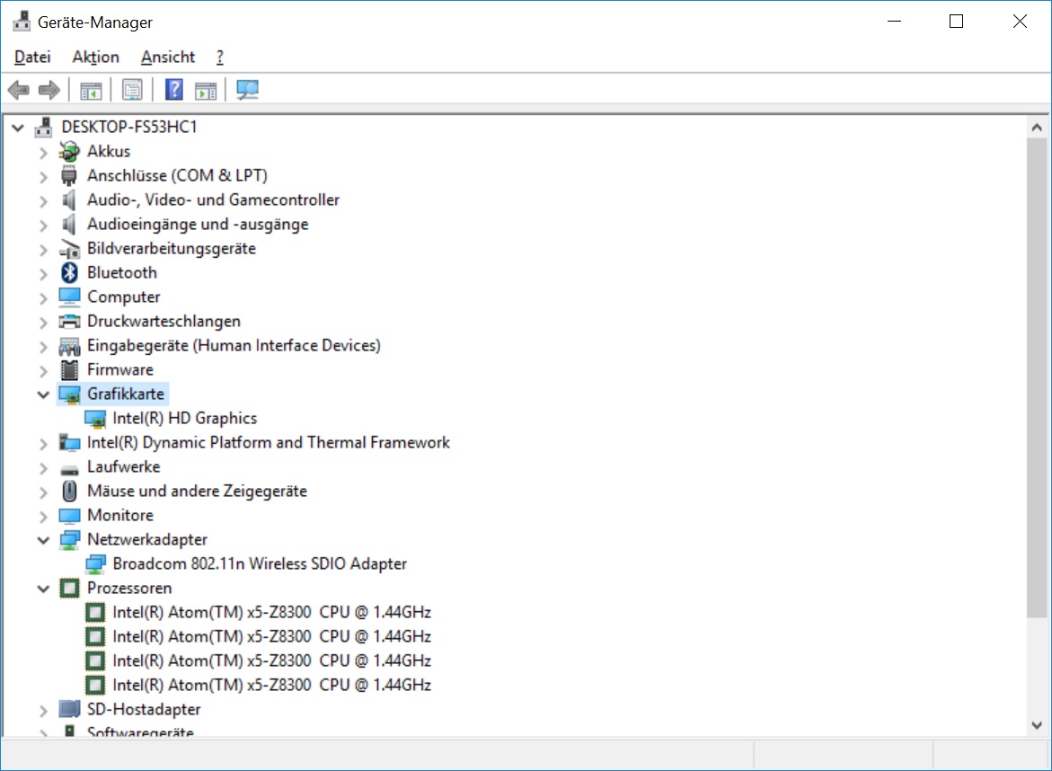Click the Netzwerkadapter network icon
Image resolution: width=1052 pixels, height=771 pixels.
point(69,540)
